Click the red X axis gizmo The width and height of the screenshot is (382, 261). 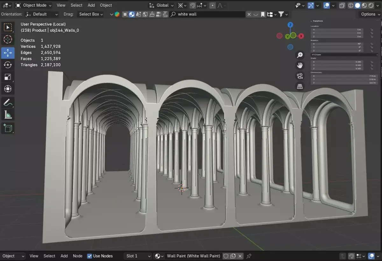click(x=301, y=36)
